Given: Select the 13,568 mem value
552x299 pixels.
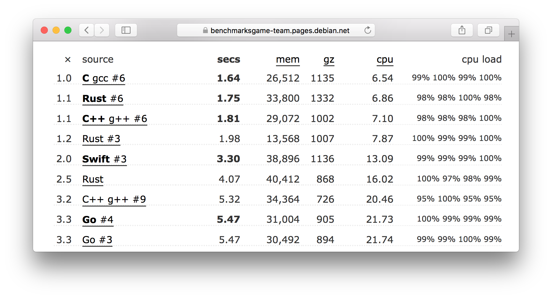Looking at the screenshot, I should pos(283,139).
